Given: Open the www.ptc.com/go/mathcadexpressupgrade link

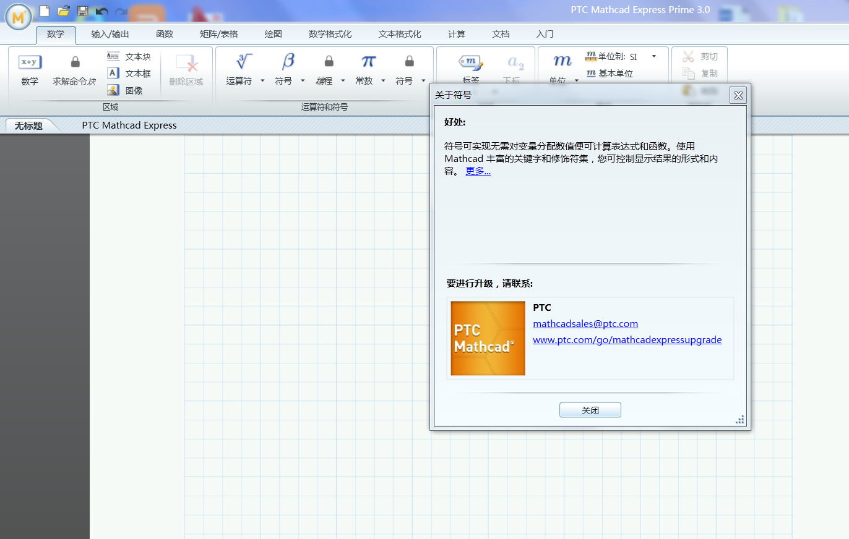Looking at the screenshot, I should click(627, 339).
